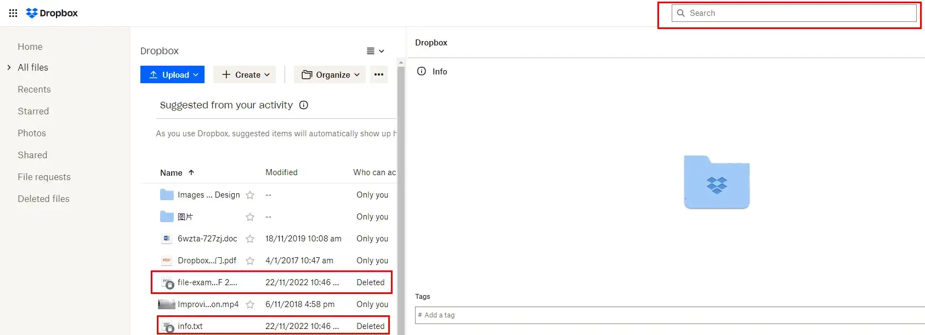
Task: Click the Dropbox breadcrumb title in file list
Action: [160, 51]
